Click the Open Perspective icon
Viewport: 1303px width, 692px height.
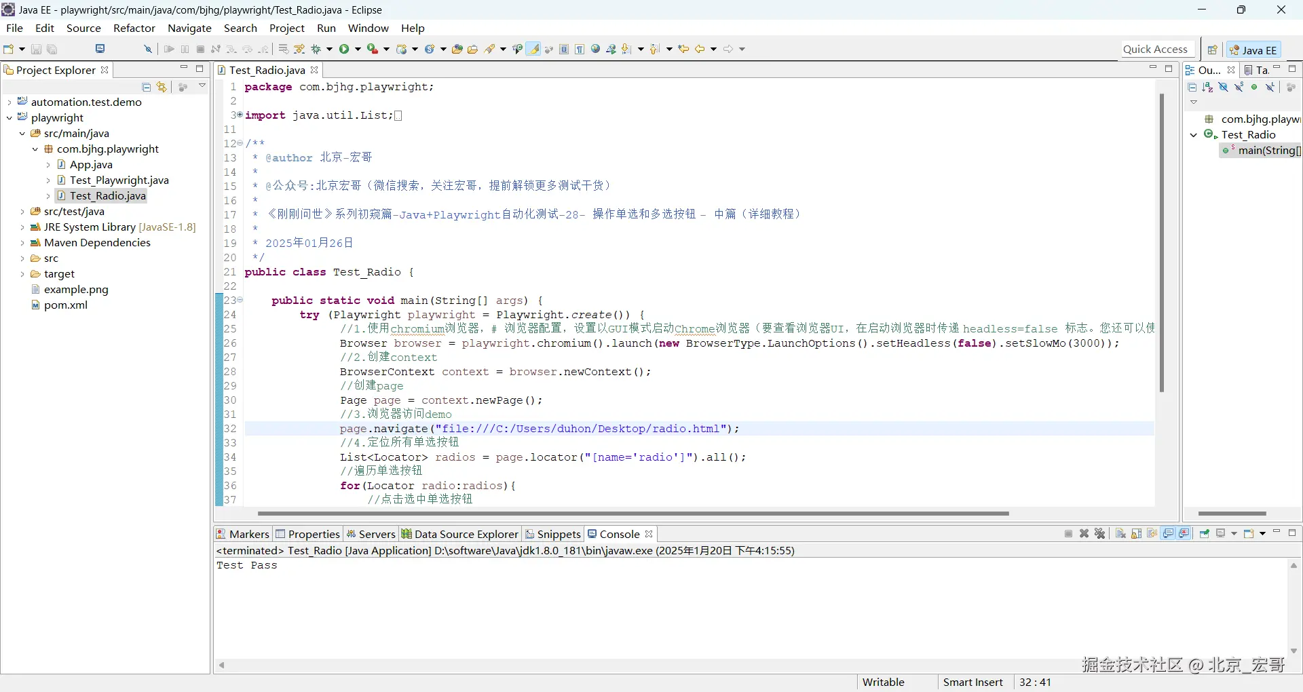(1212, 50)
